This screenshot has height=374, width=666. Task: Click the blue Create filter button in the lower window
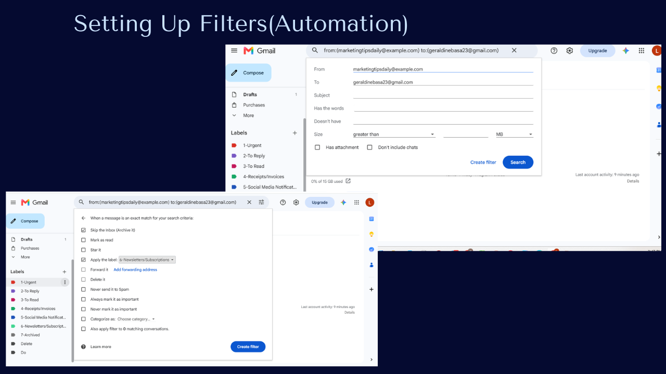(x=248, y=346)
